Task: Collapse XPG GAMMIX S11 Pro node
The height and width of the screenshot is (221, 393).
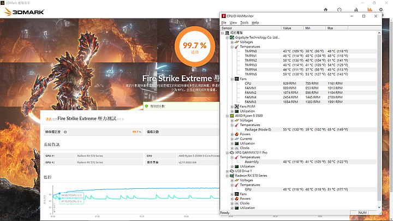Action: tap(227, 153)
